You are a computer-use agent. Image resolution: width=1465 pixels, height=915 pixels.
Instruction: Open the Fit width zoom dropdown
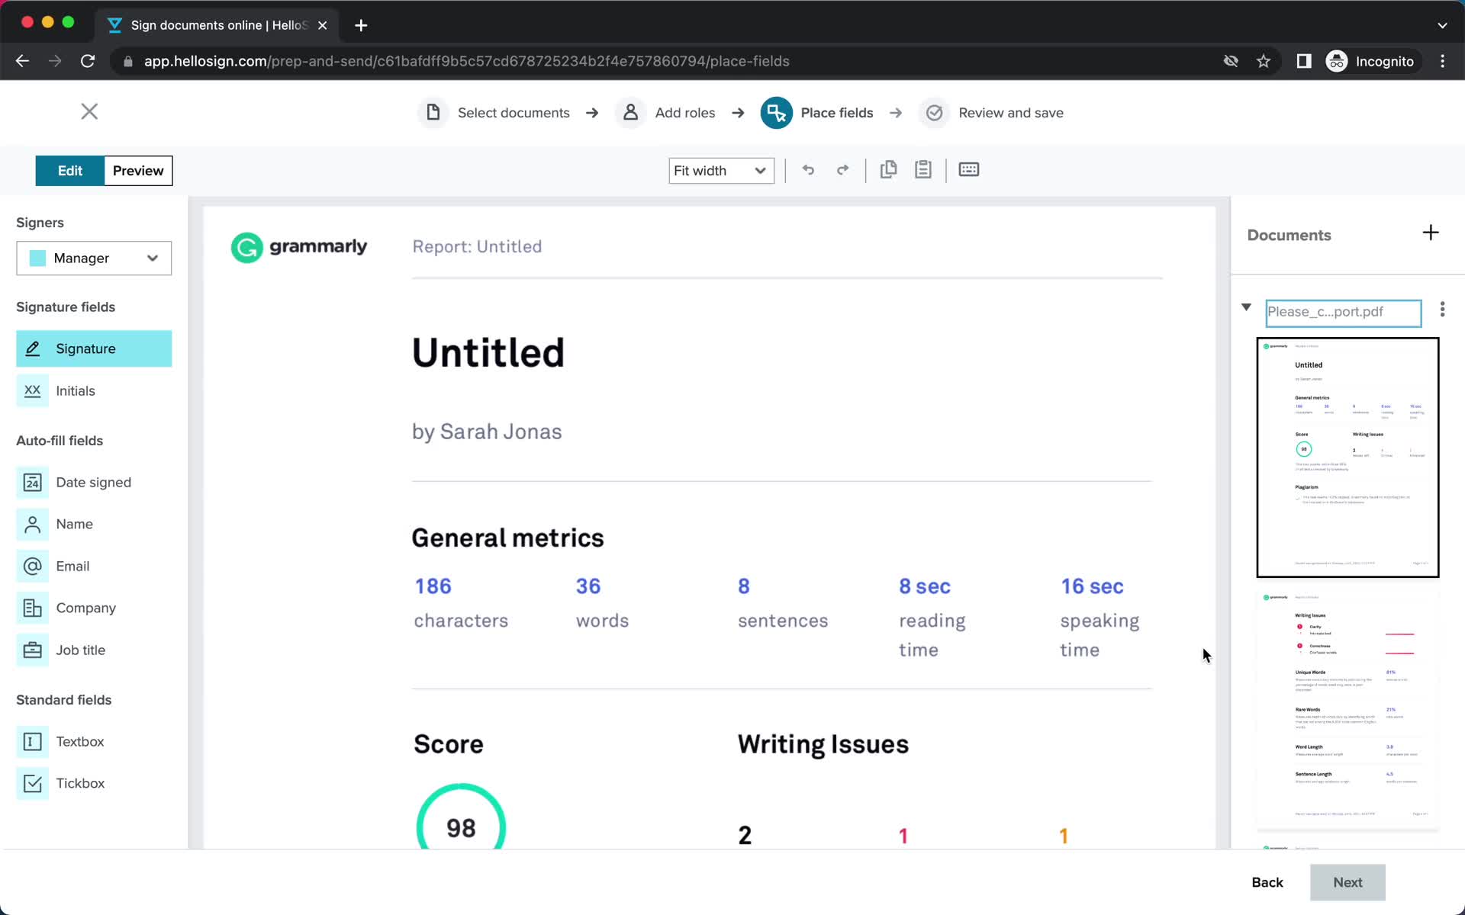tap(721, 171)
